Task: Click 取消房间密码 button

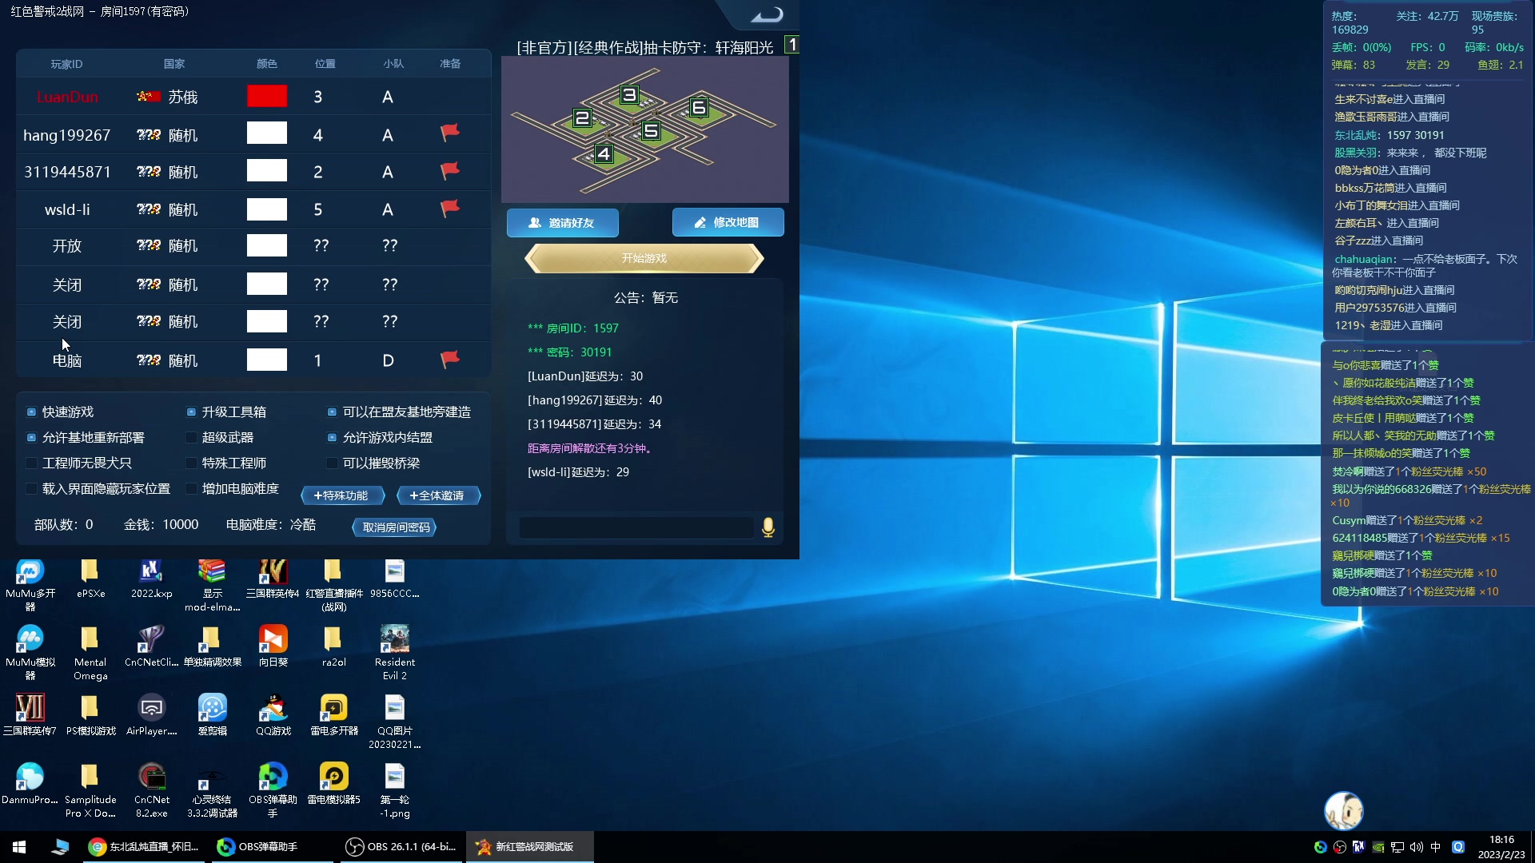Action: 395,527
